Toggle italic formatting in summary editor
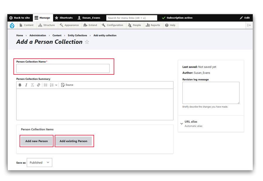Screen dimensions: 263x181 click(x=26, y=85)
